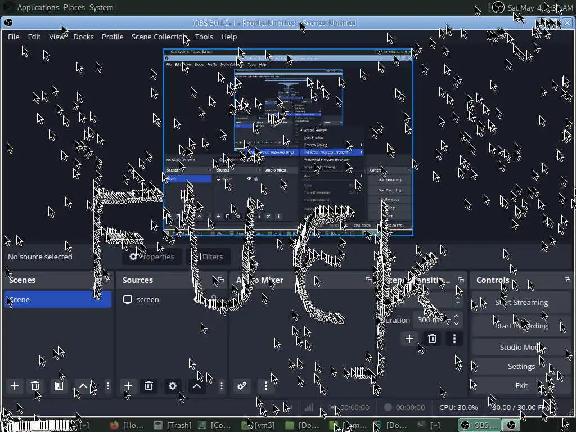Viewport: 576px width, 432px height.
Task: Toggle the lock on the screen source
Action: [213, 299]
